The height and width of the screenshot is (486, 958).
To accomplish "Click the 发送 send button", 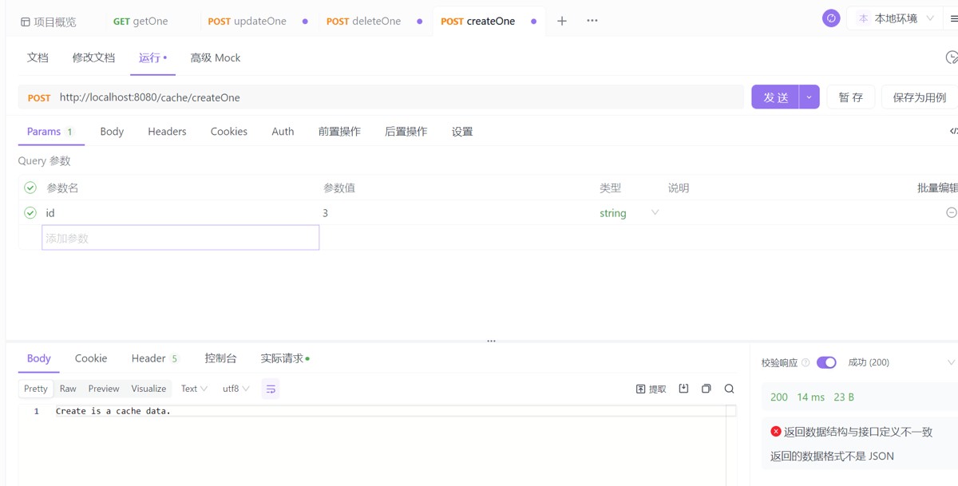I will click(x=775, y=97).
